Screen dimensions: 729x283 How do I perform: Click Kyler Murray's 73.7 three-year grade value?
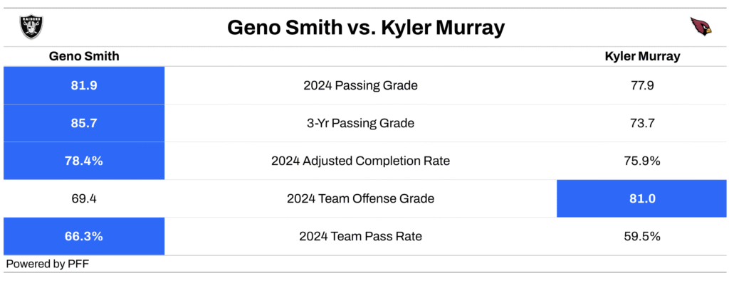tap(643, 124)
